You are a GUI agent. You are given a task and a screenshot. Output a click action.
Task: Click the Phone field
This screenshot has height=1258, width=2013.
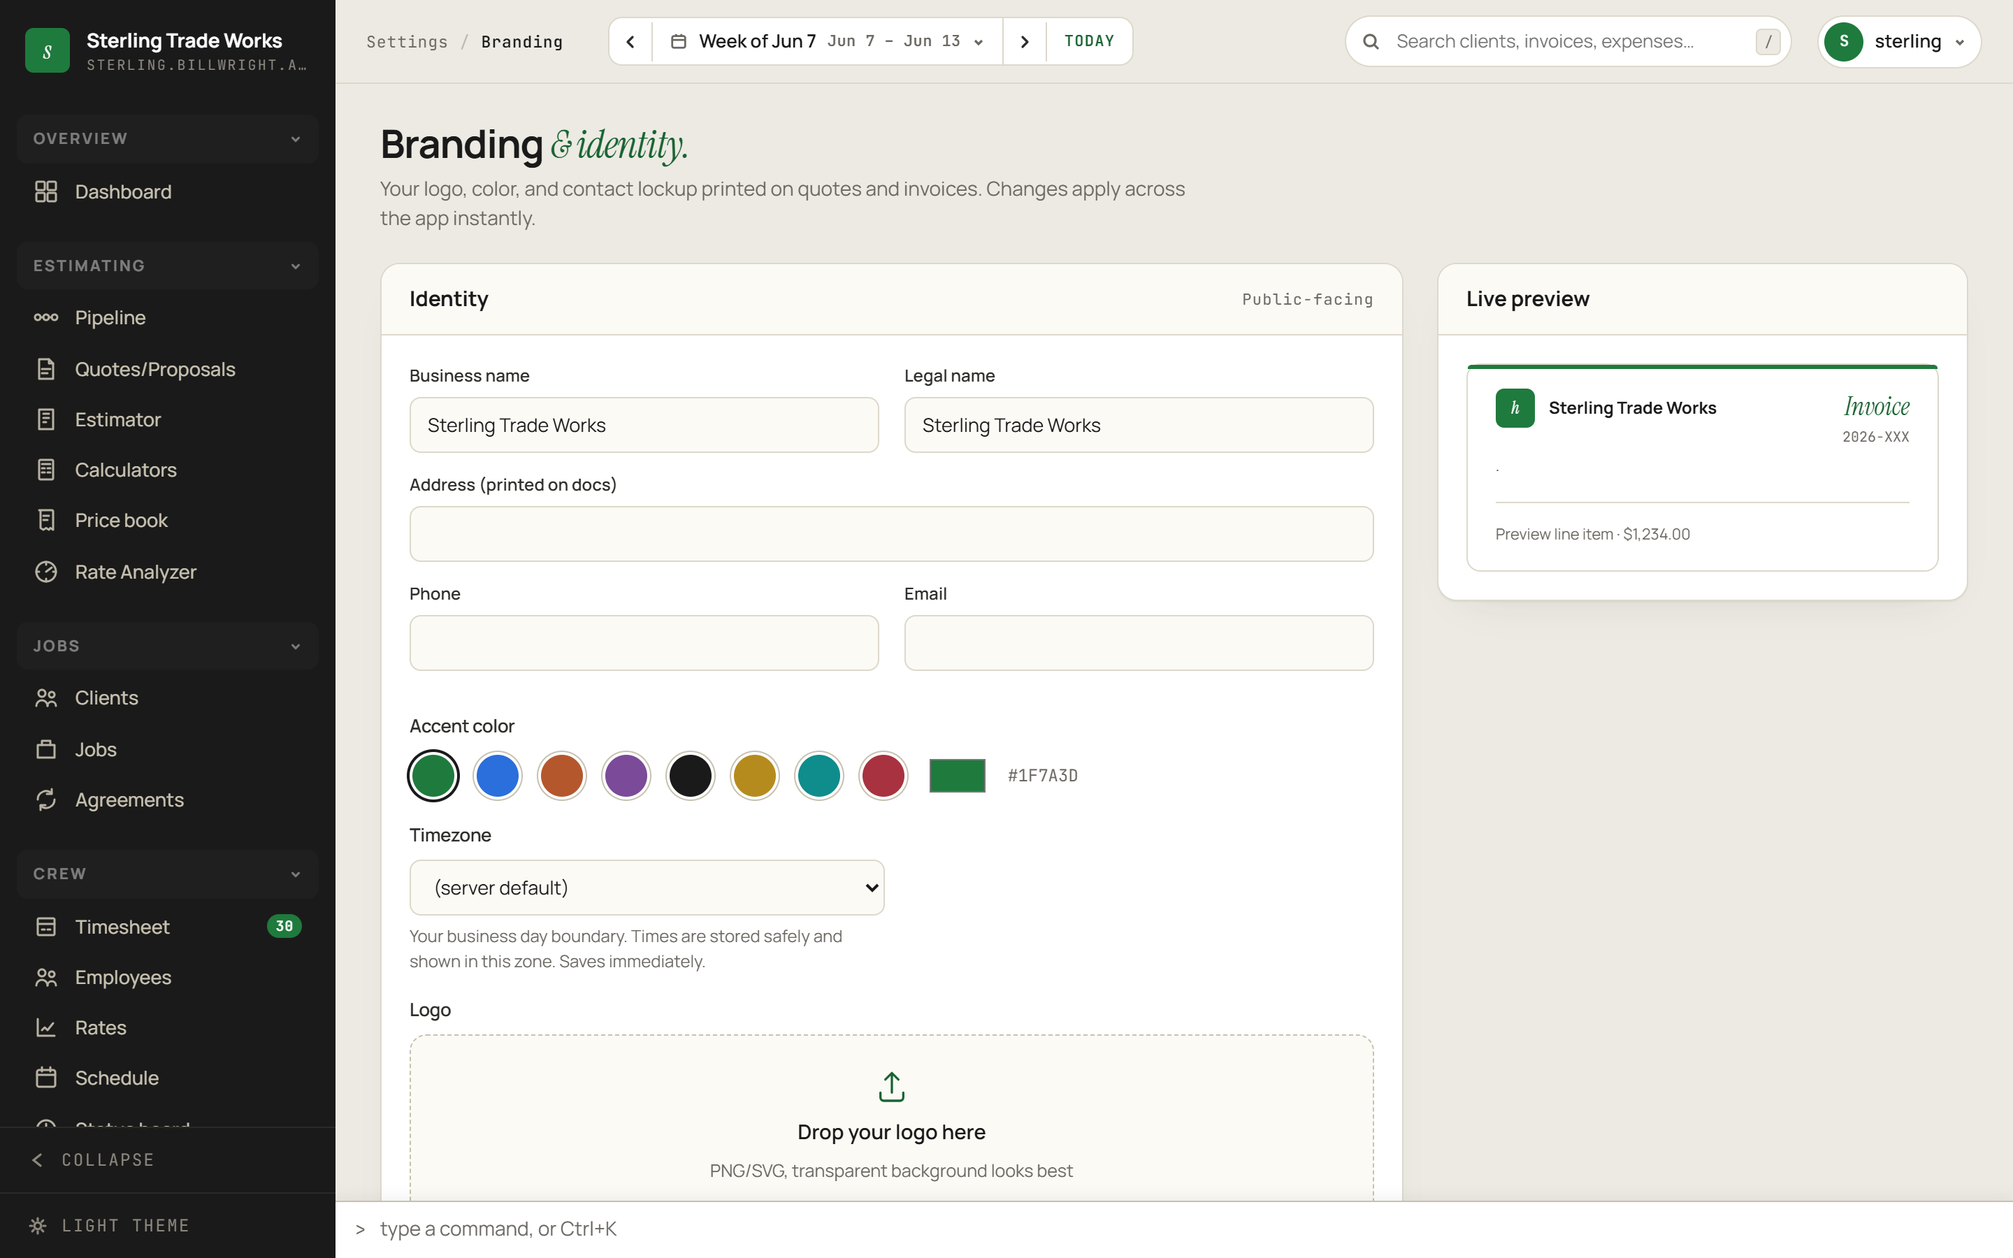pos(644,643)
